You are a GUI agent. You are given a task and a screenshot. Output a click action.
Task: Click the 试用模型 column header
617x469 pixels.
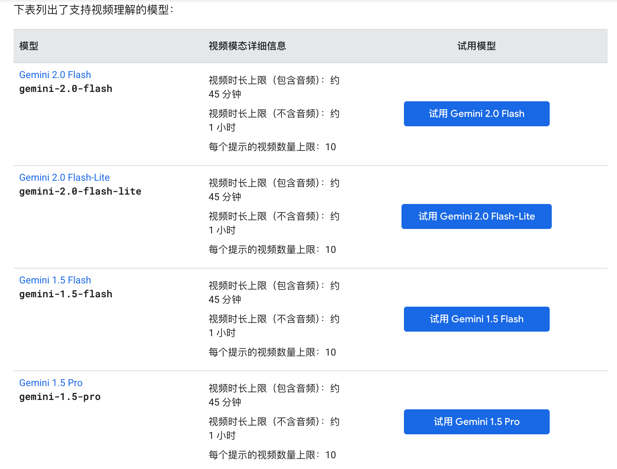point(476,46)
